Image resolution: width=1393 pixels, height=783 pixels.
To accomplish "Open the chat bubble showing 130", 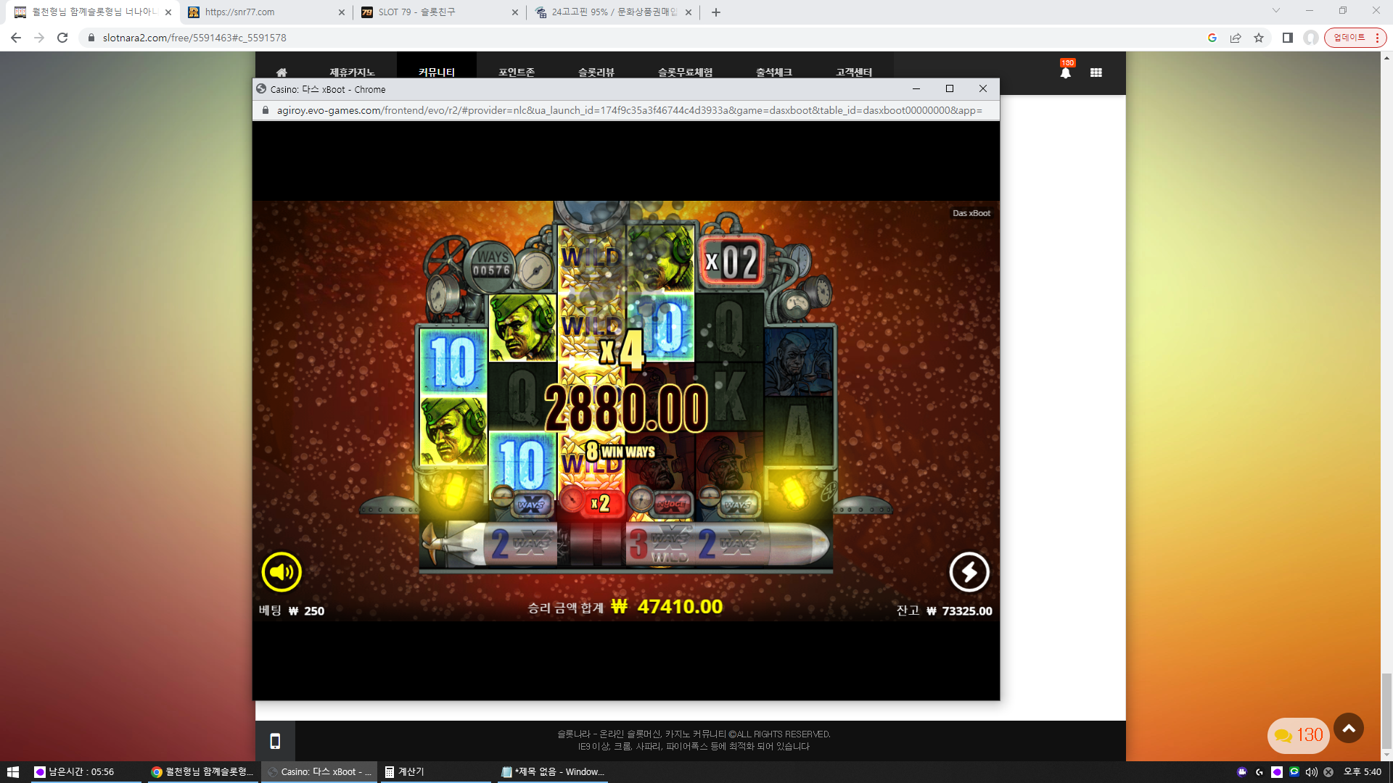I will tap(1299, 735).
